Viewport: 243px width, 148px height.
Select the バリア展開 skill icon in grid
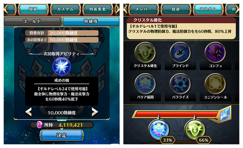(145, 84)
